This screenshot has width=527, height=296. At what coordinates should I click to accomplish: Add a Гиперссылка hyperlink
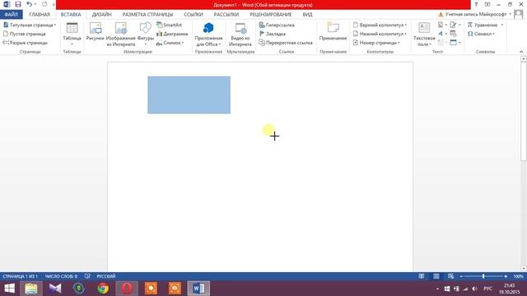coord(277,25)
